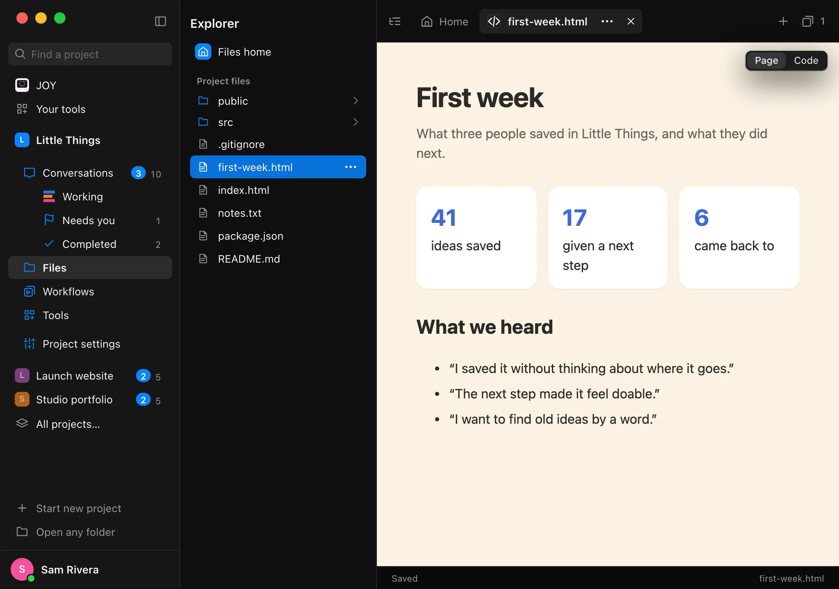Open the windows stack icon

[807, 21]
